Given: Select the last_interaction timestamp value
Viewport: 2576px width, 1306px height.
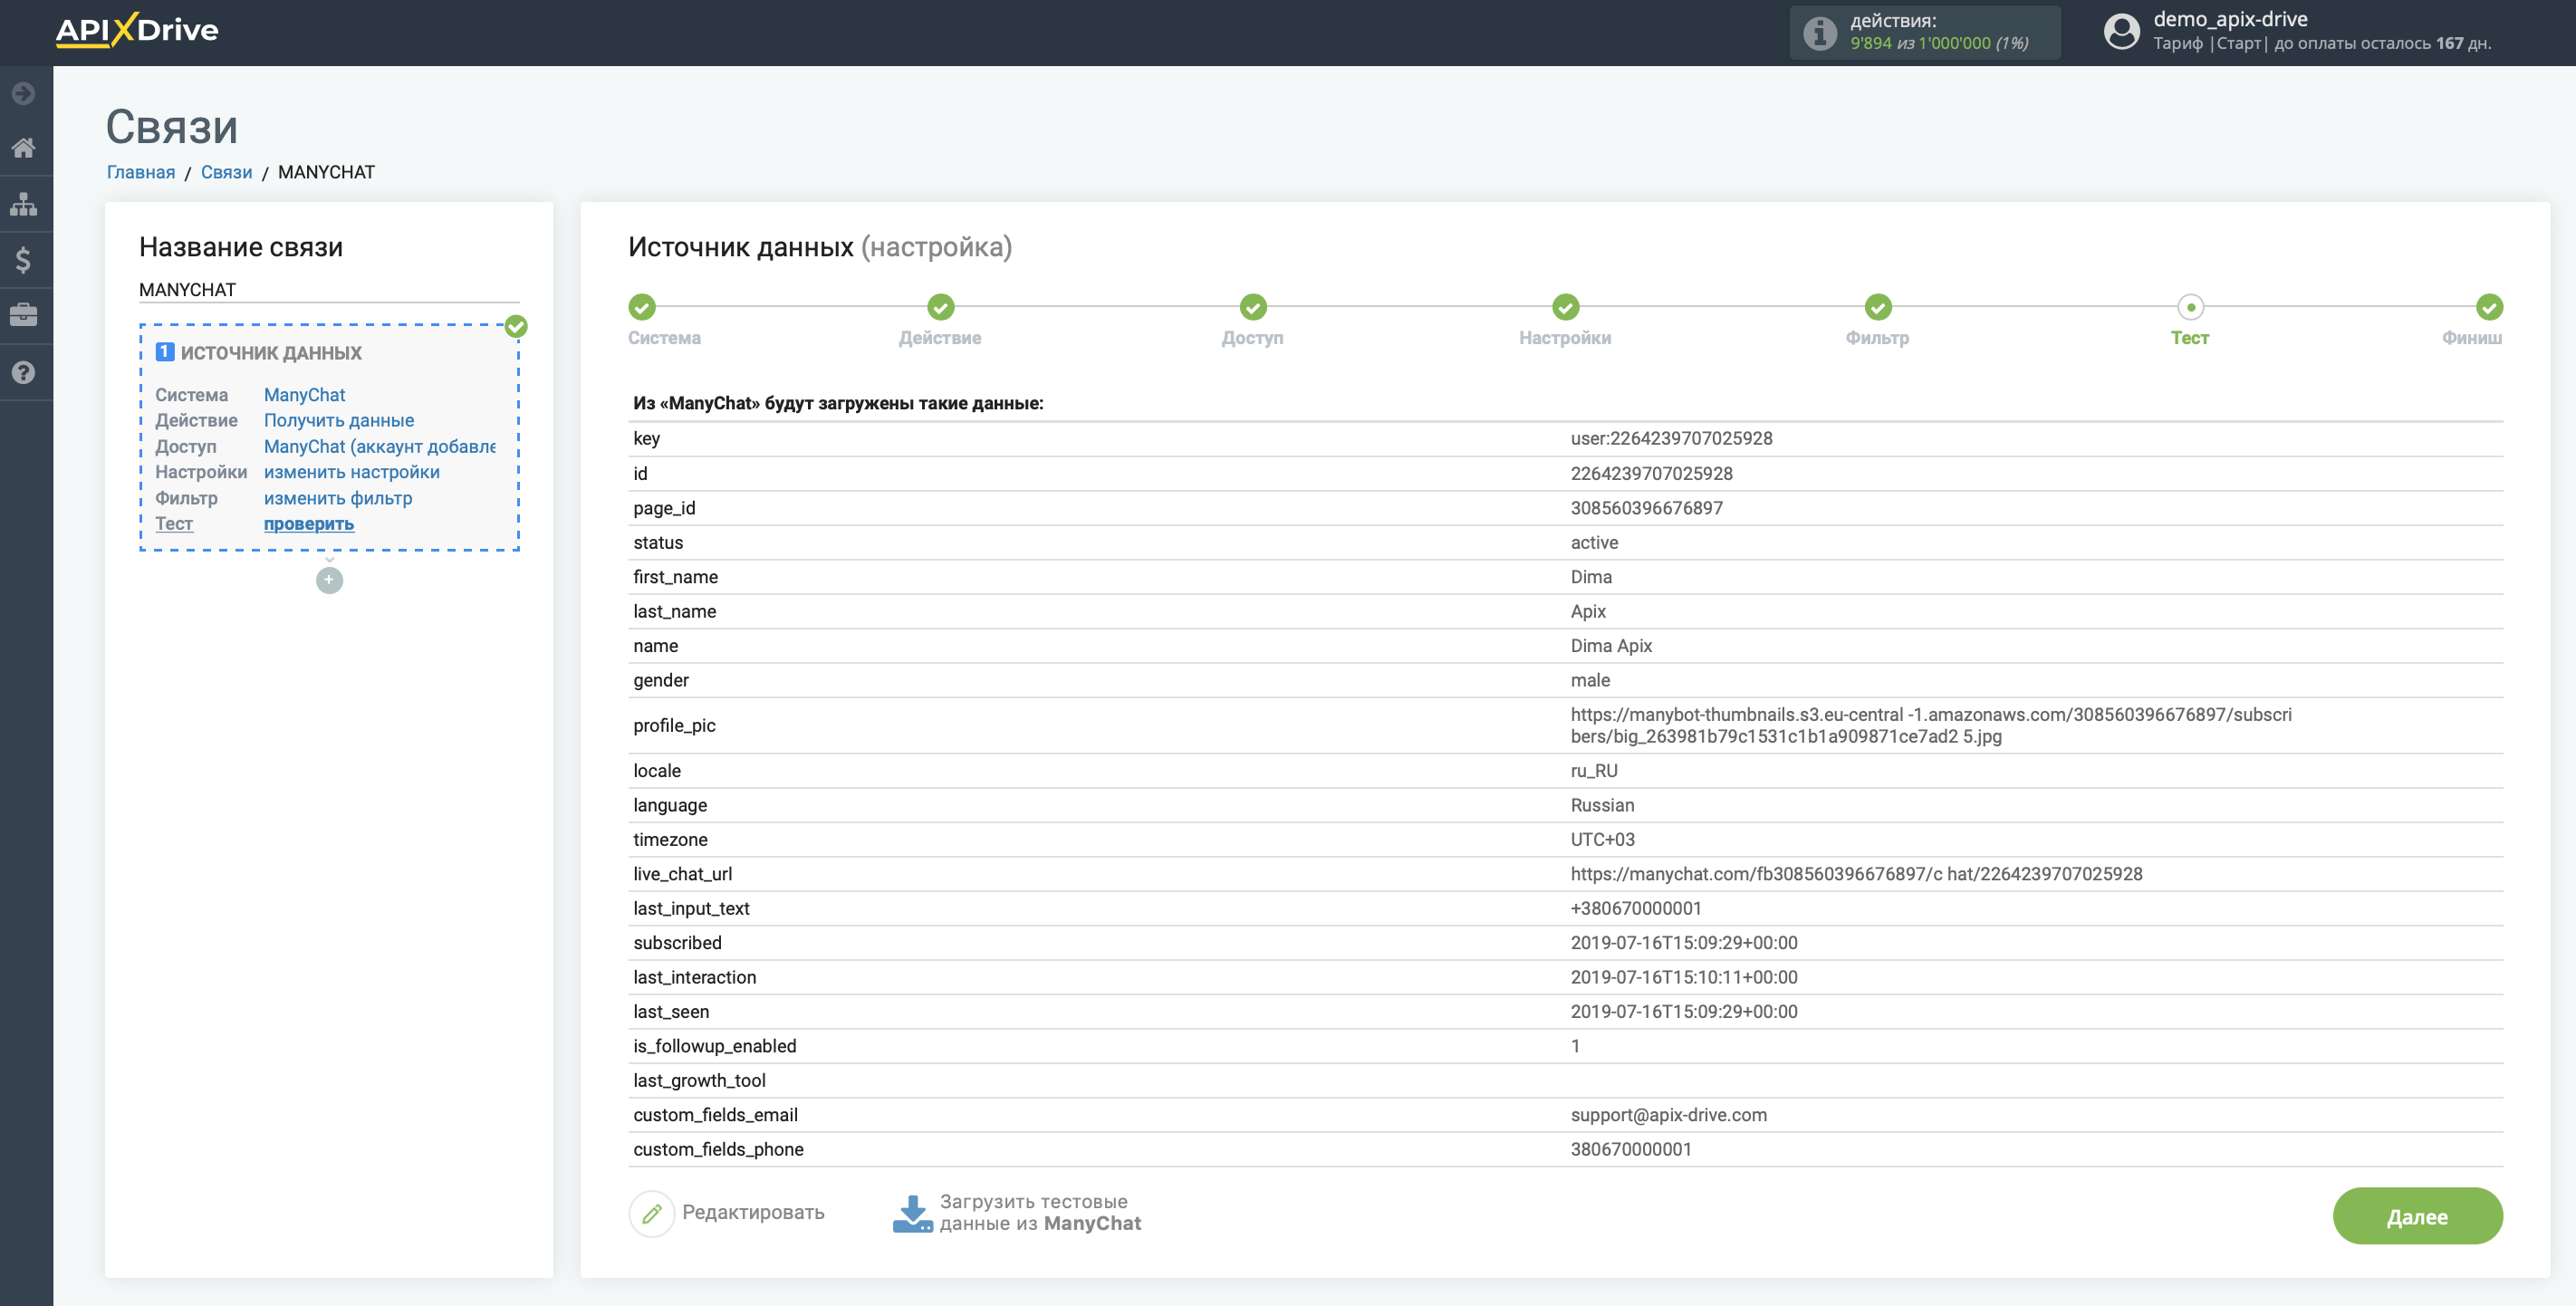Looking at the screenshot, I should [x=1684, y=977].
